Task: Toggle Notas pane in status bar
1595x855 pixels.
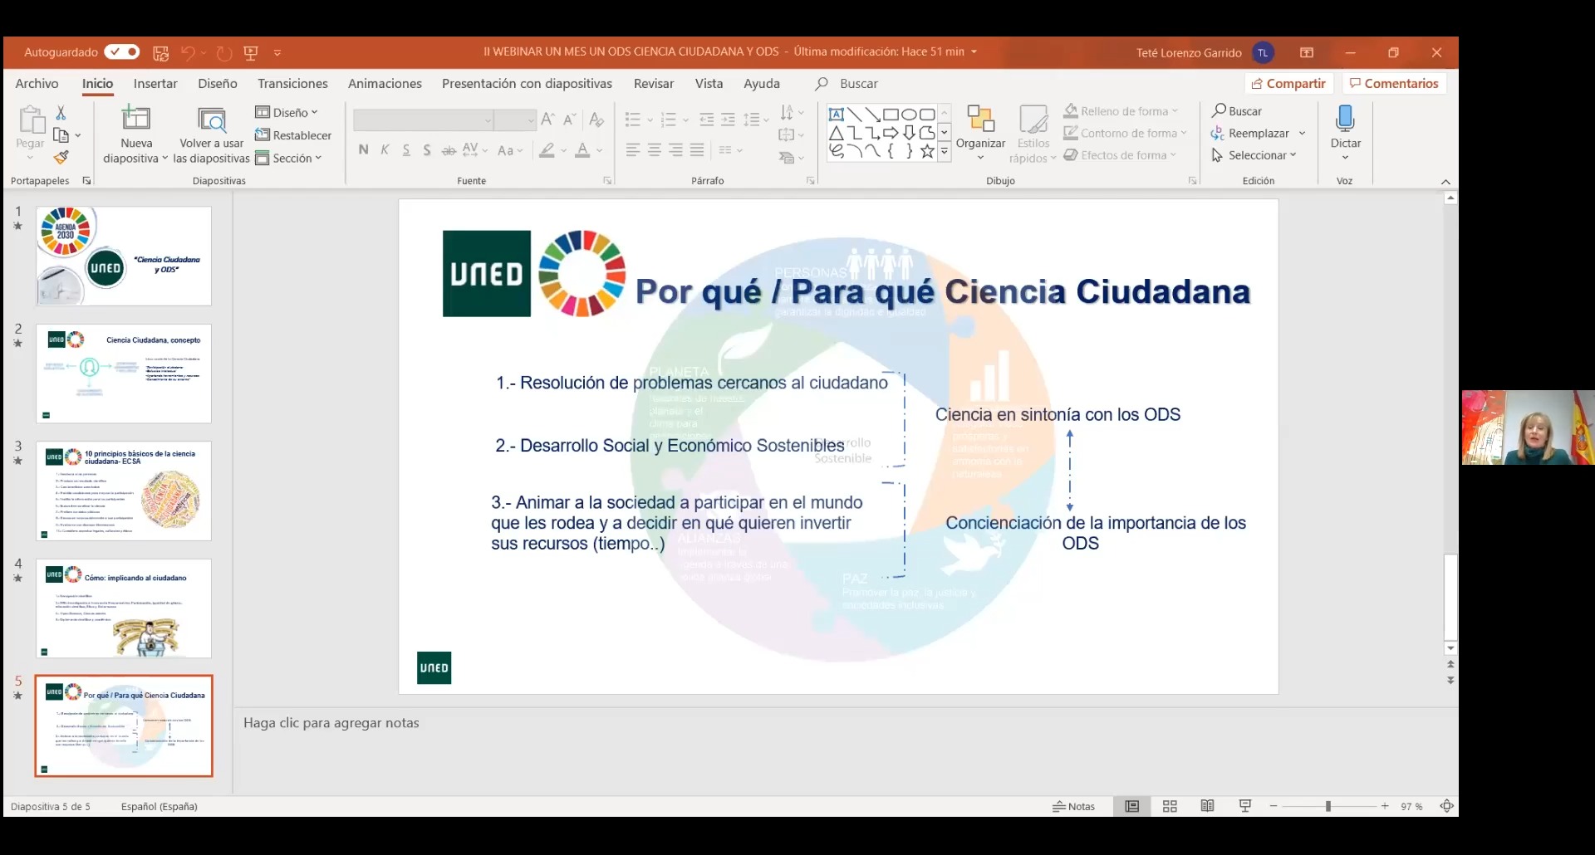Action: (x=1073, y=806)
